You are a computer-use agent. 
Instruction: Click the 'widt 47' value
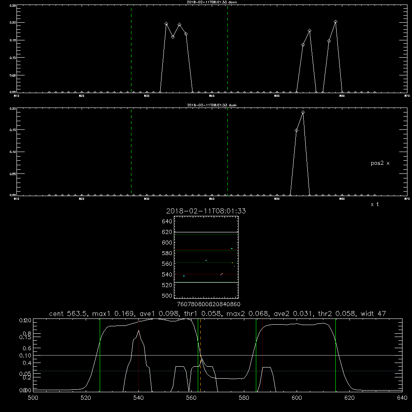(x=373, y=314)
